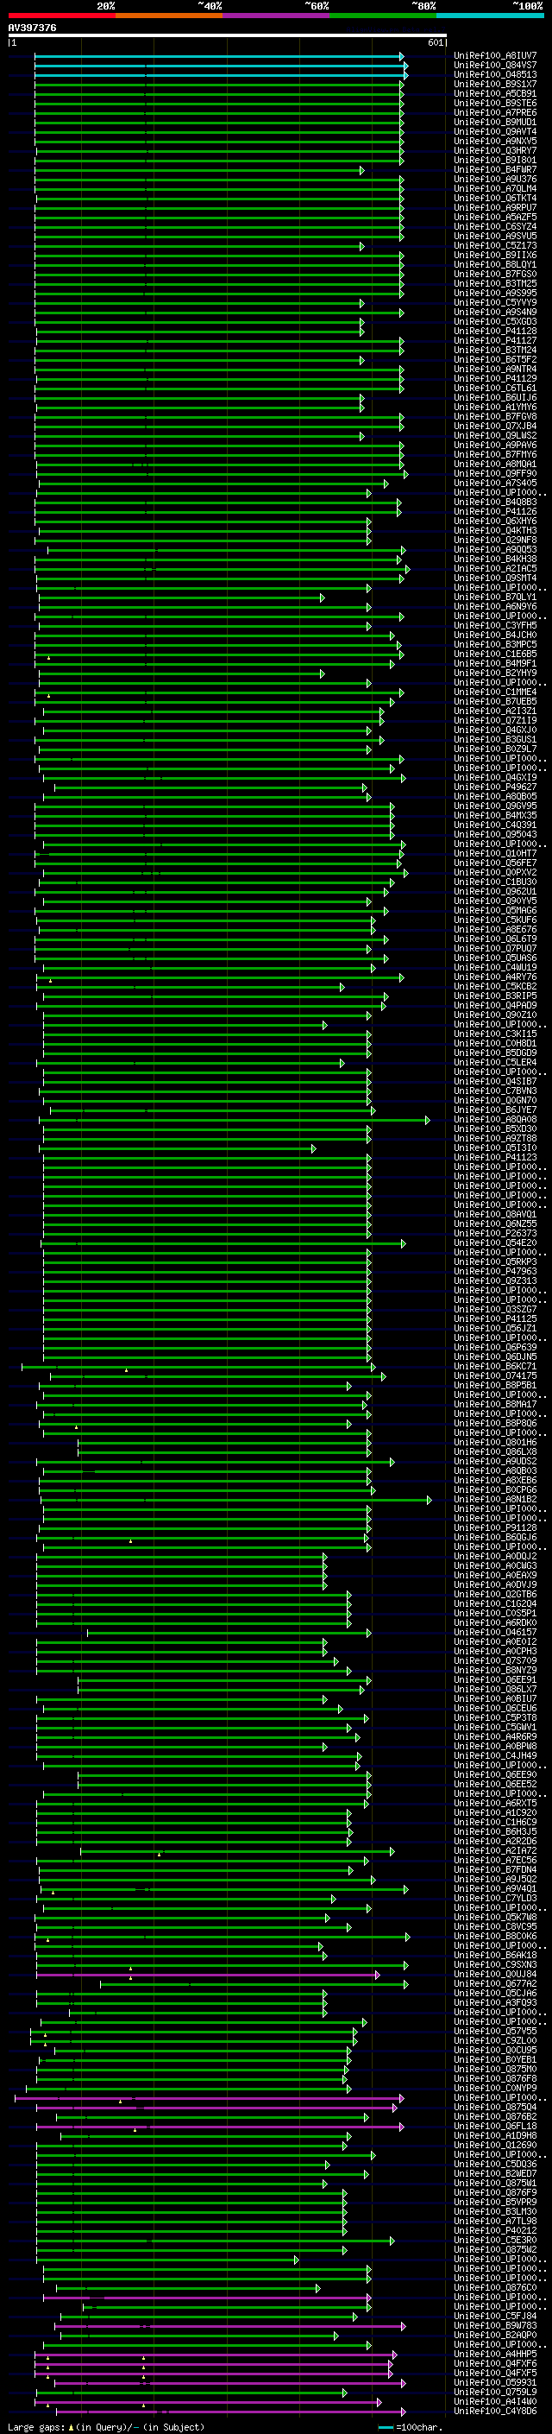Click the long alignment bar of UniRef100_A8N1B2
The height and width of the screenshot is (2434, 552).
click(236, 1500)
